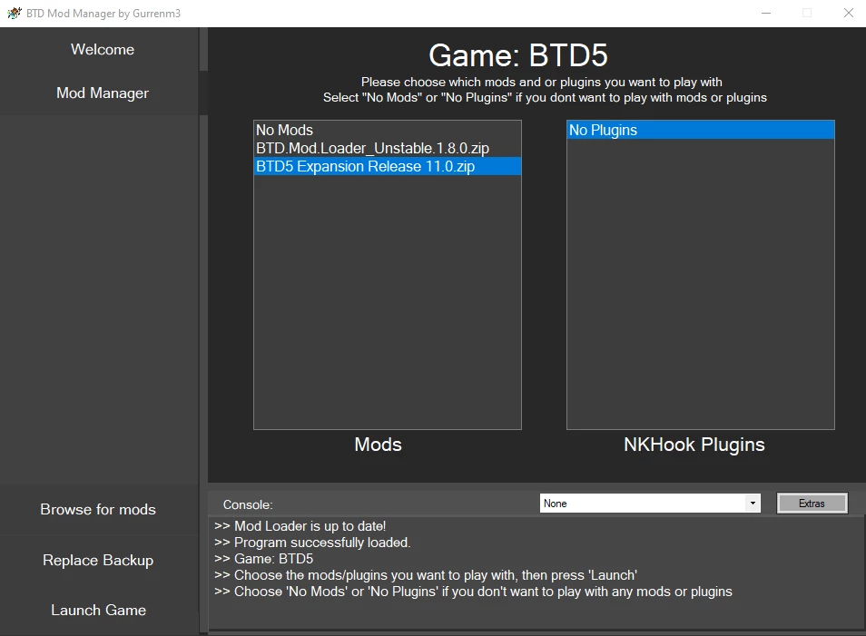Click the Console: label
Screen dimensions: 866x636
(248, 504)
